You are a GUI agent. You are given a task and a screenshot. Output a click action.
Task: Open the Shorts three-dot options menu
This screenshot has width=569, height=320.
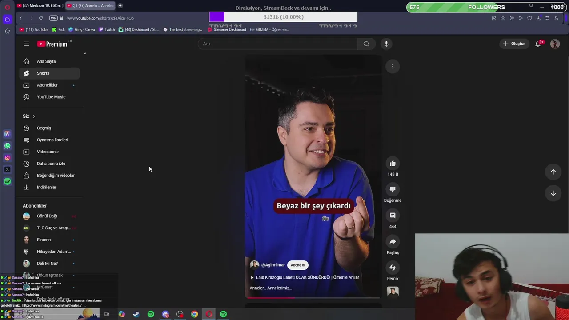click(x=393, y=66)
